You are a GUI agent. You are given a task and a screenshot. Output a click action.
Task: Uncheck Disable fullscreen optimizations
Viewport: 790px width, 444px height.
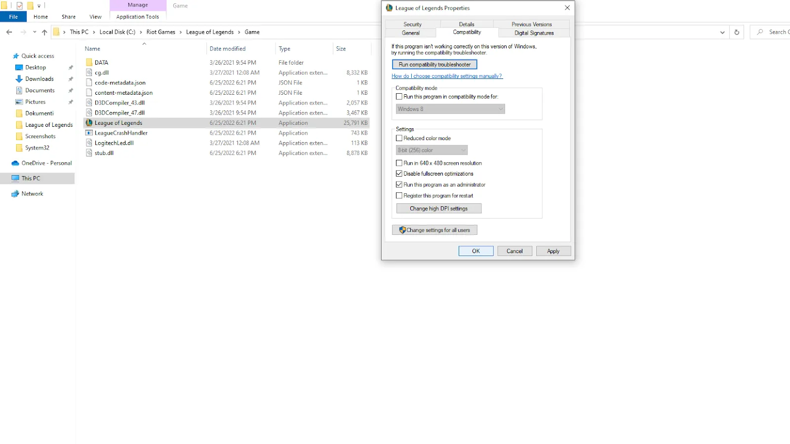pyautogui.click(x=399, y=174)
